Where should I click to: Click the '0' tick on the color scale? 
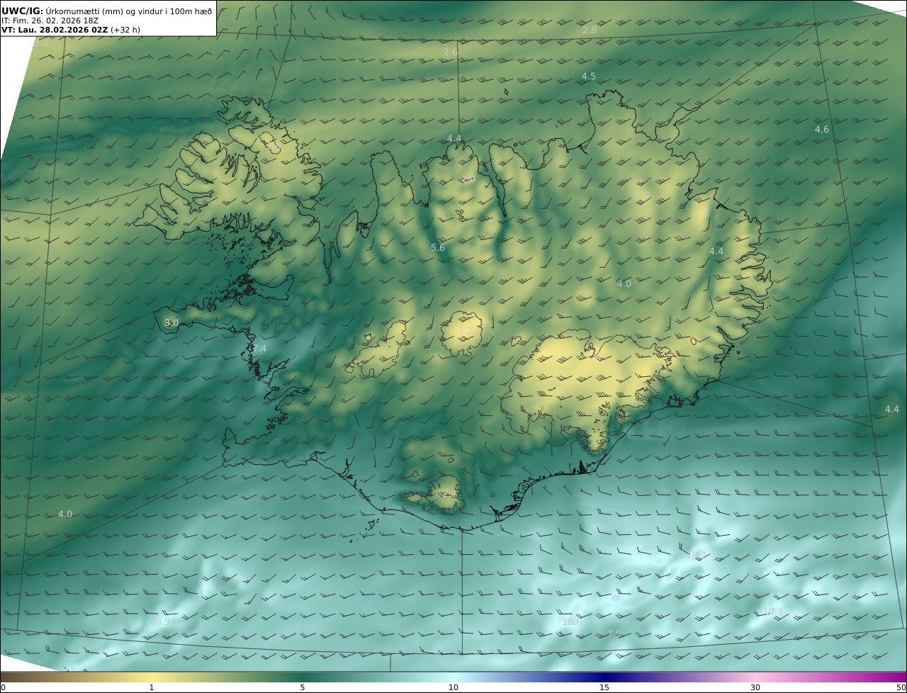coord(3,687)
